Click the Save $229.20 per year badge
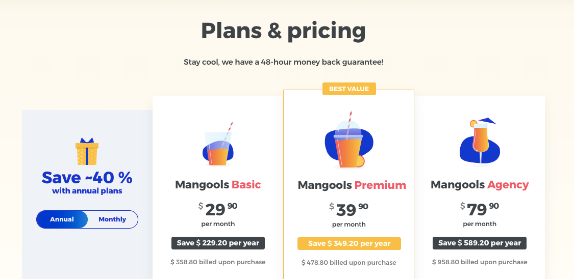 coord(218,243)
